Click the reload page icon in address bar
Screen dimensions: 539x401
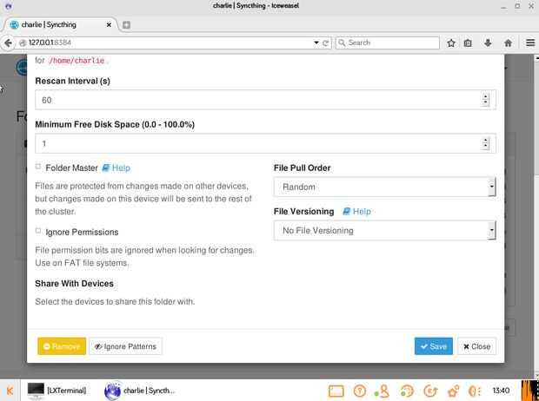(x=325, y=43)
